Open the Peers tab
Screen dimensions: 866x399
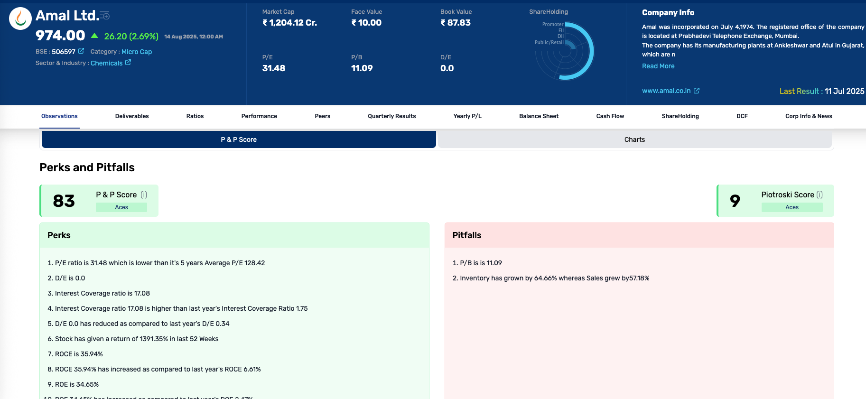click(x=323, y=116)
